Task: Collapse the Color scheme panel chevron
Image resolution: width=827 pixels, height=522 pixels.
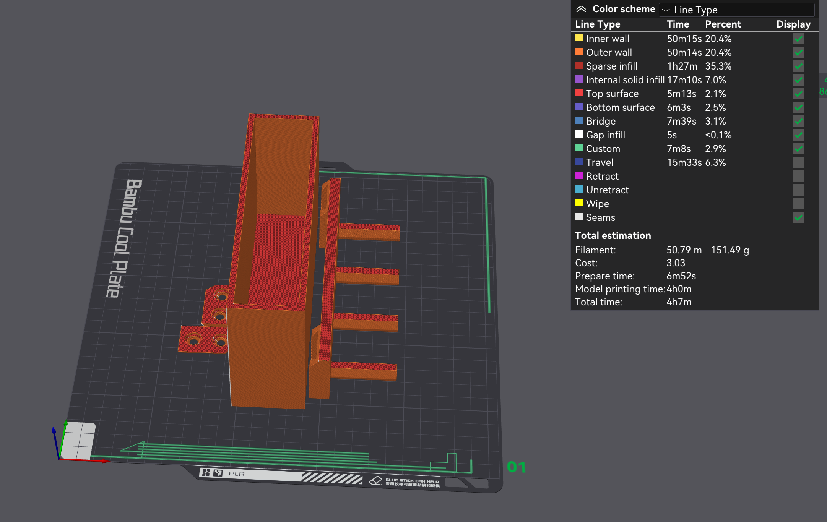Action: click(x=581, y=9)
